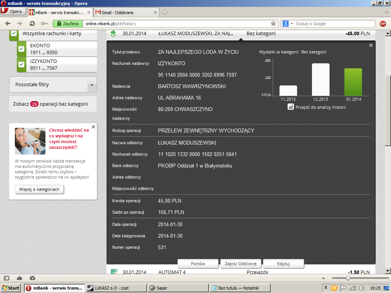
Task: Switch to the Gmail - Odebrane tab
Action: click(126, 13)
